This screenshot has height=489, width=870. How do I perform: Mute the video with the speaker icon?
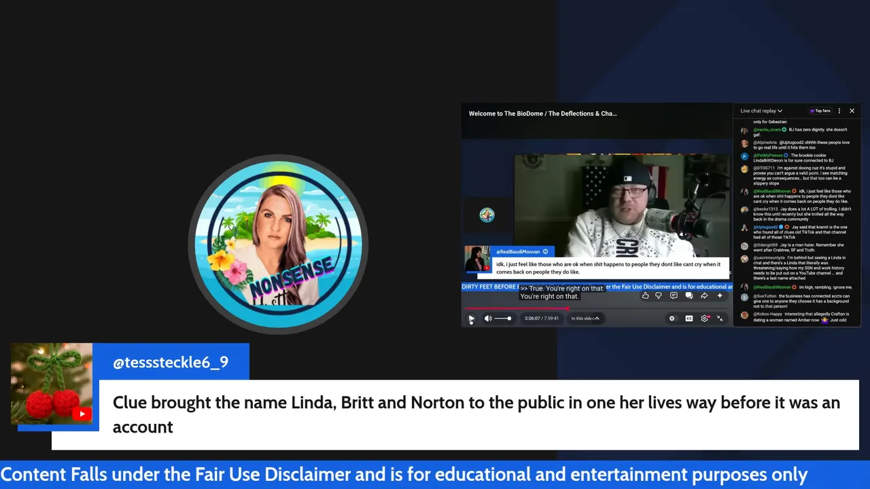tap(487, 319)
